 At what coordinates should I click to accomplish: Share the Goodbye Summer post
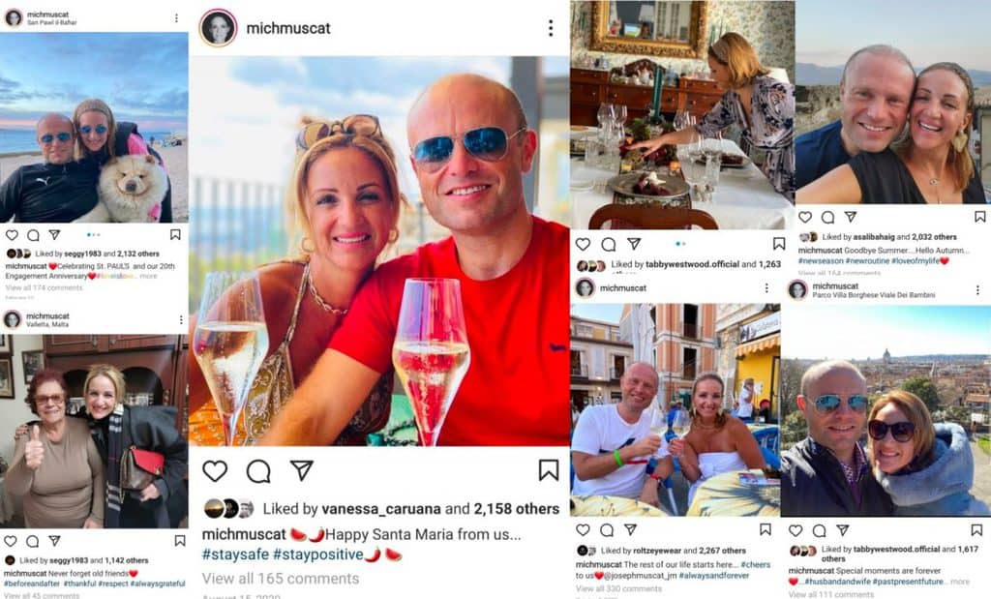[851, 217]
